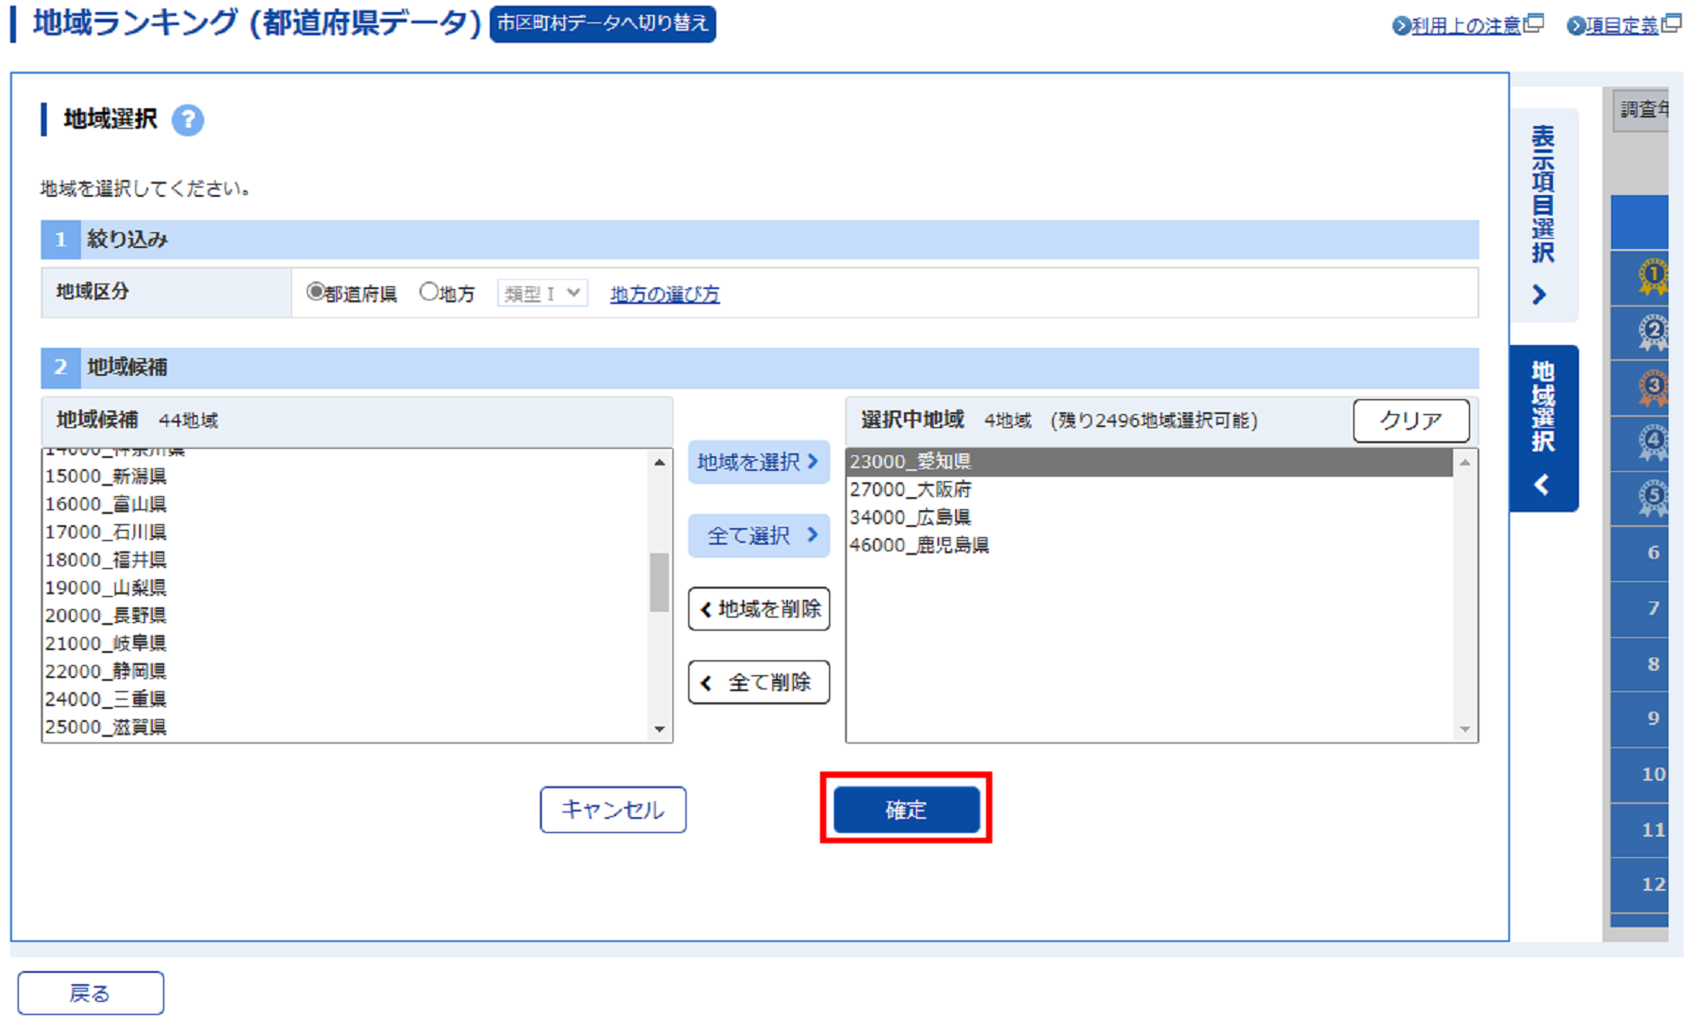
Task: Select 24000_三重県 in candidate list
Action: coord(345,700)
